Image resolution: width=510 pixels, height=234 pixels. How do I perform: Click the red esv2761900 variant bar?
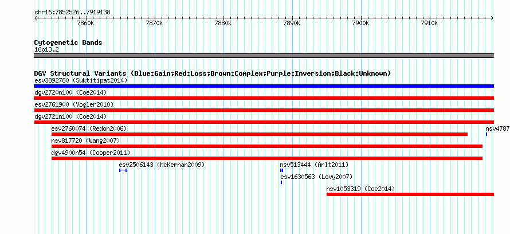click(x=264, y=110)
